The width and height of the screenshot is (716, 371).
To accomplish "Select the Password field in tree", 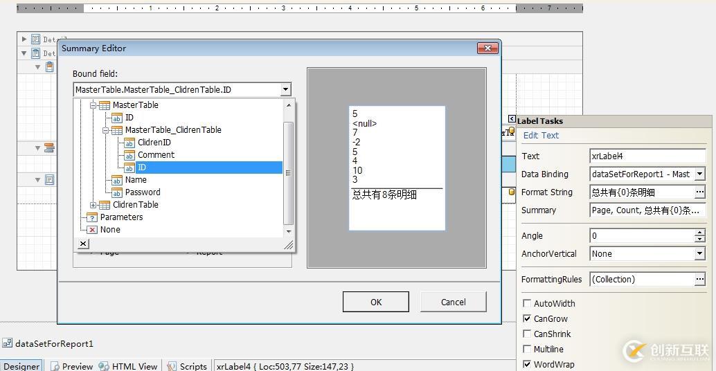I will pyautogui.click(x=143, y=192).
